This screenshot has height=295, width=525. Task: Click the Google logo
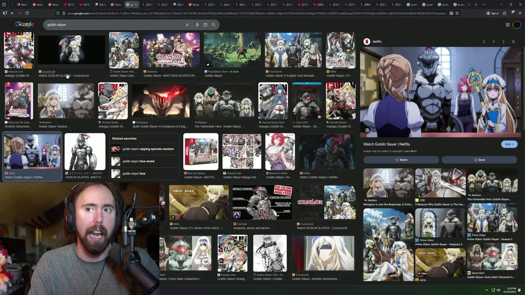click(x=25, y=25)
